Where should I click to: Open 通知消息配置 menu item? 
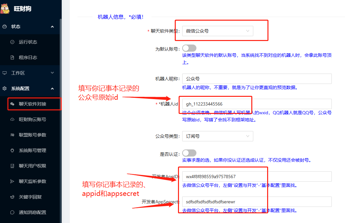pyautogui.click(x=32, y=212)
